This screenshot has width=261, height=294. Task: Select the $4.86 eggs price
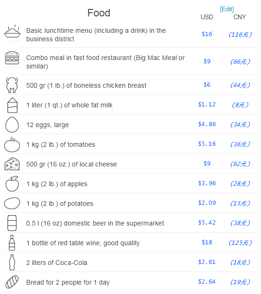[207, 124]
